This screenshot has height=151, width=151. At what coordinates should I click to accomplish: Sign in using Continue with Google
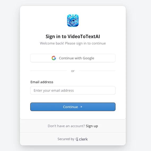coord(73,58)
